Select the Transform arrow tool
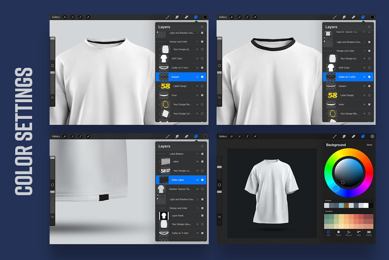Screen dimensions: 389x260 [88, 17]
